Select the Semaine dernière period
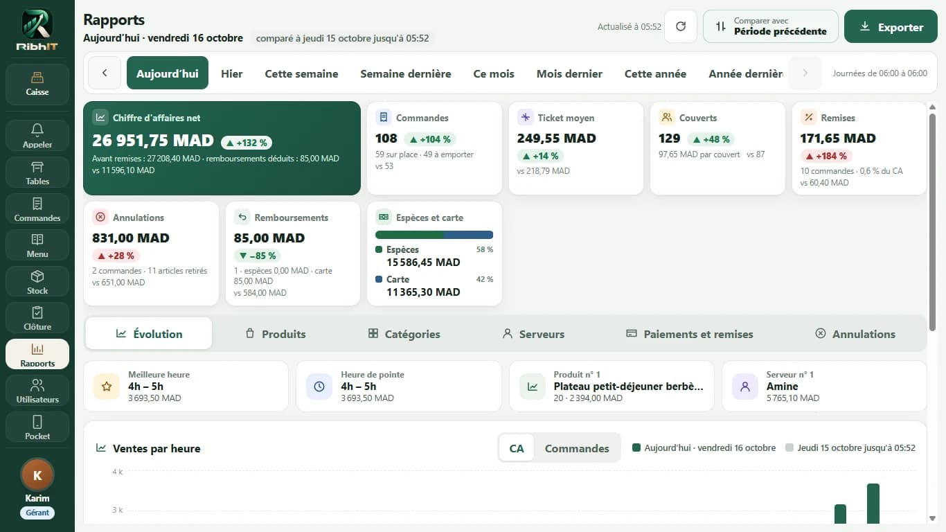946x532 pixels. click(x=406, y=73)
